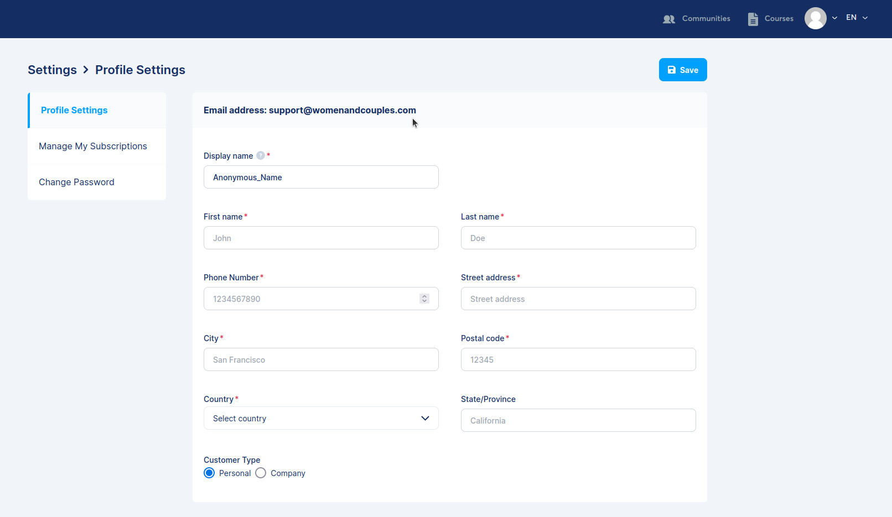Screen dimensions: 892x517
Task: Open Communities via its people icon
Action: coord(668,19)
